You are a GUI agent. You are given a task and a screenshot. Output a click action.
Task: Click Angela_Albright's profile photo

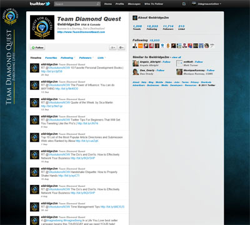tap(136, 63)
